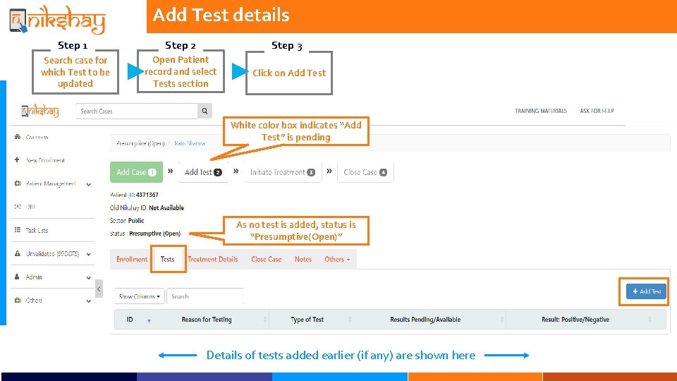Screen dimensions: 677x381
Task: Click Old Nikshay ID Not Available text
Action: pos(147,207)
